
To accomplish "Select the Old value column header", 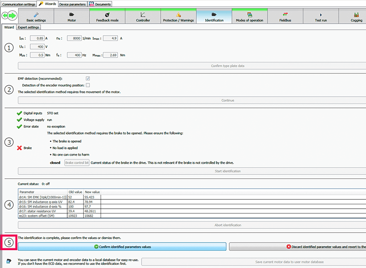I will click(75, 192).
